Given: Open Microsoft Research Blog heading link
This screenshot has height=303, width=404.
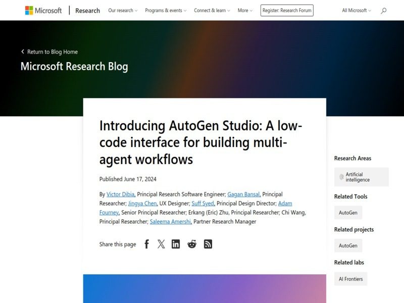Looking at the screenshot, I should (74, 67).
